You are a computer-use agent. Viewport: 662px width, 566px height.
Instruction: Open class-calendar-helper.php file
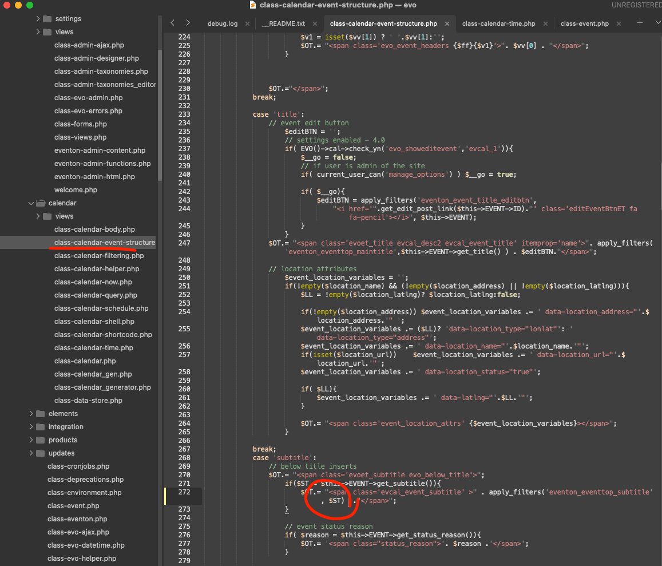pos(97,268)
